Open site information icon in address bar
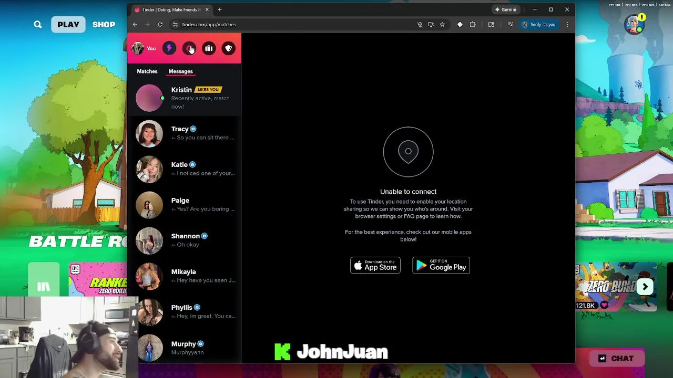The height and width of the screenshot is (378, 673). [x=175, y=25]
